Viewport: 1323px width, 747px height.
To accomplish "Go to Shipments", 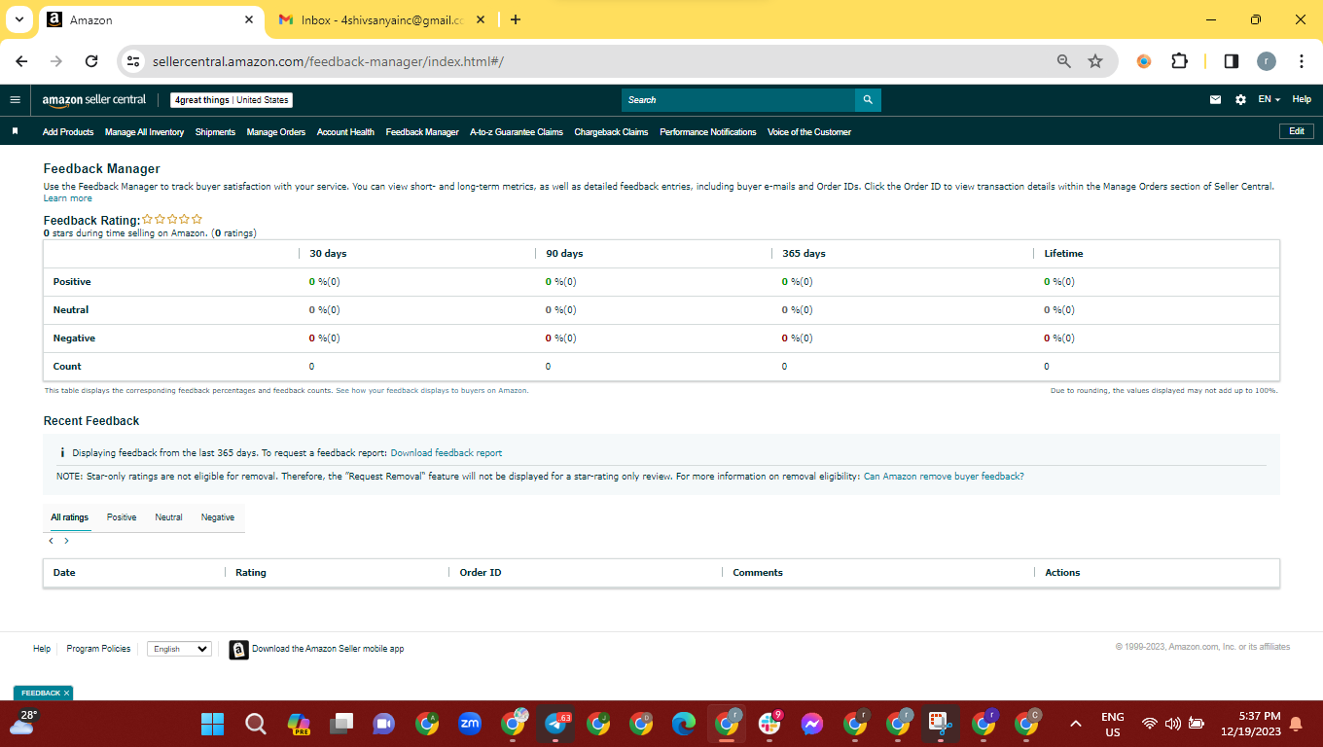I will (215, 132).
